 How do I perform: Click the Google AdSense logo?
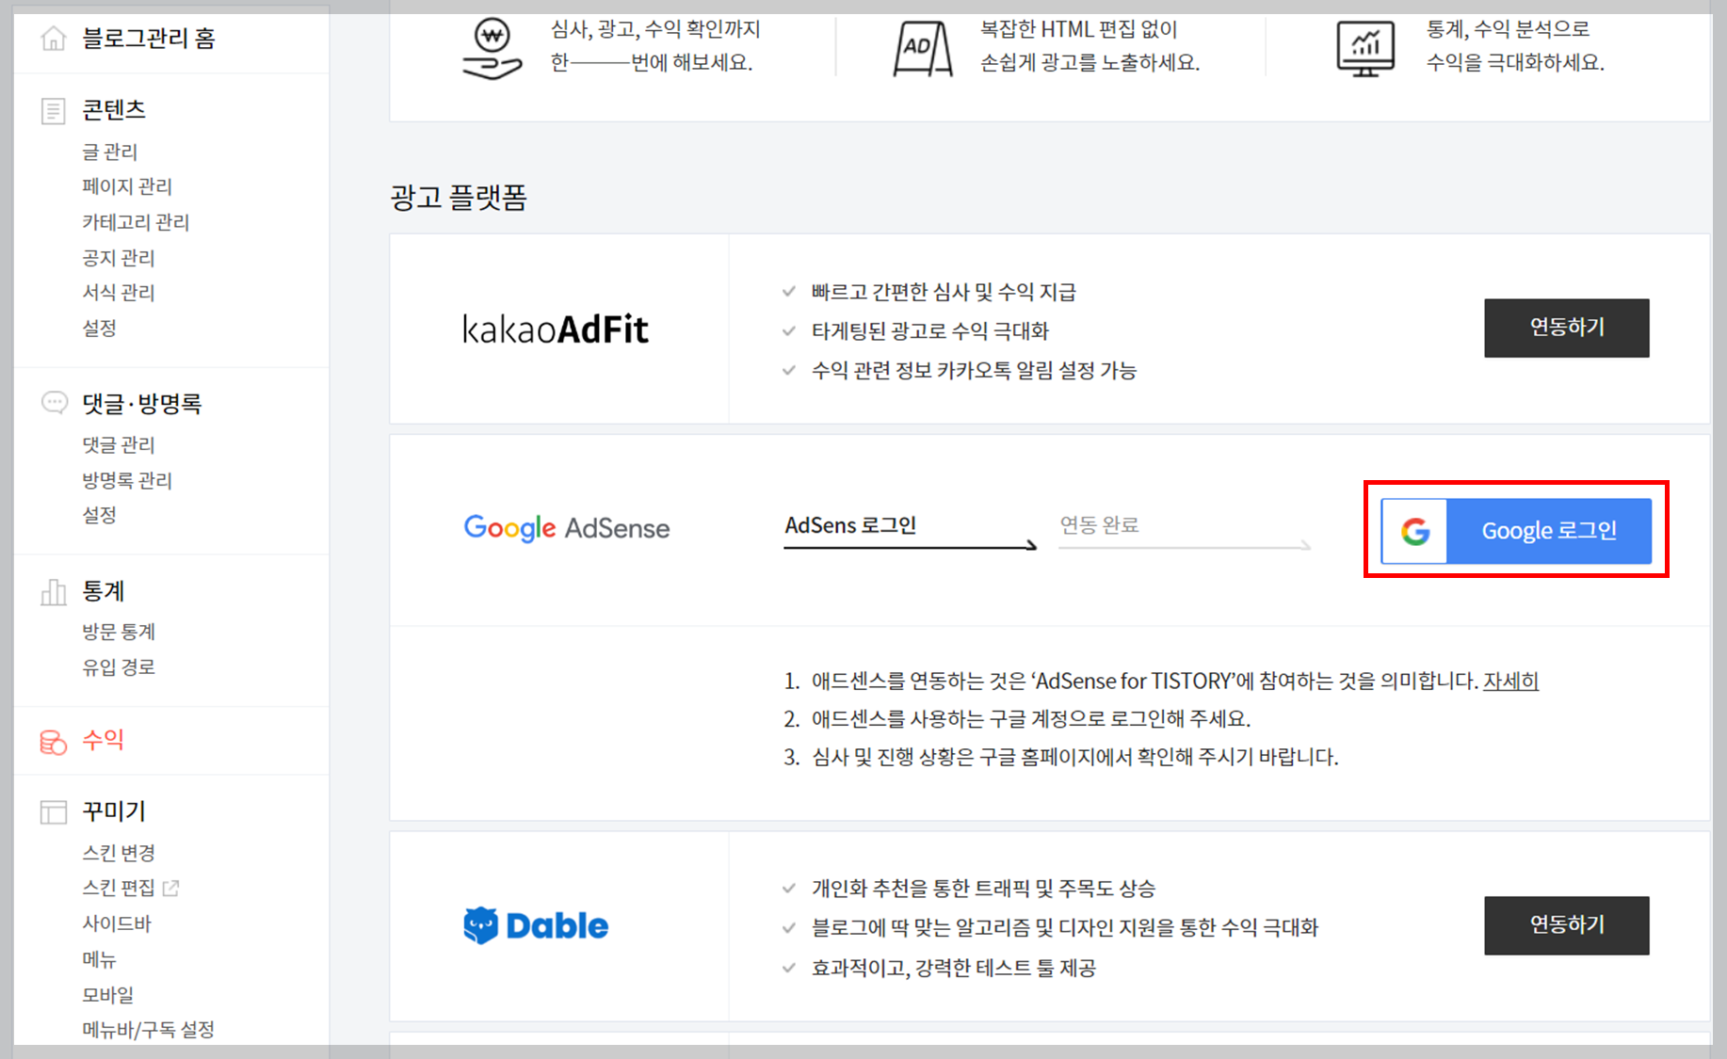[x=567, y=528]
